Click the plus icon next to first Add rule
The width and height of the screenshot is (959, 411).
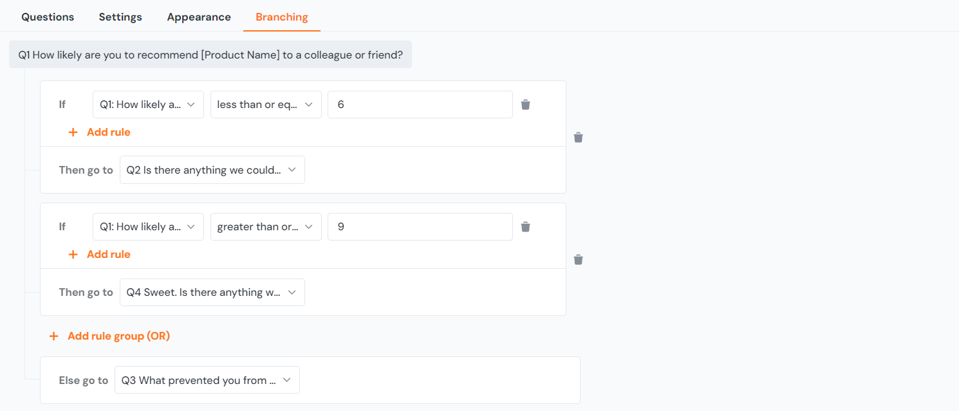73,132
